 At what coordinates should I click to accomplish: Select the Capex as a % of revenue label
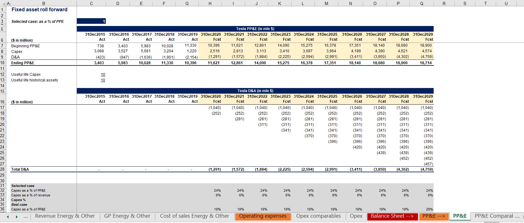[31, 195]
